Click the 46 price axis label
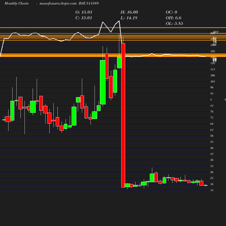This screenshot has height=226, width=226. pyautogui.click(x=212, y=148)
